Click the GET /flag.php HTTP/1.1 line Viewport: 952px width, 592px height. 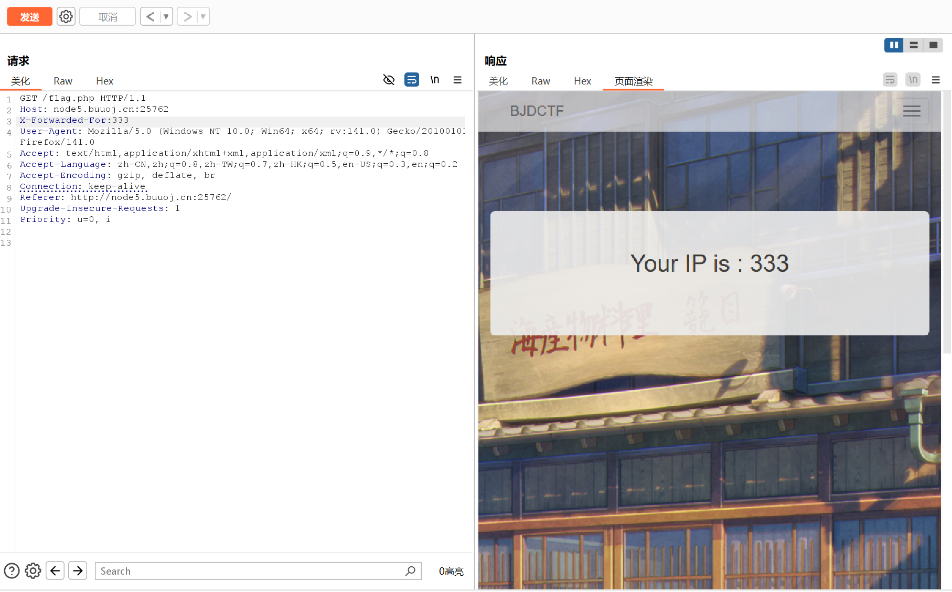click(83, 98)
